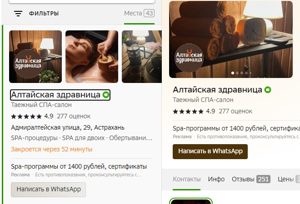
Task: Select the first carousel dot on main photo
Action: (233, 73)
